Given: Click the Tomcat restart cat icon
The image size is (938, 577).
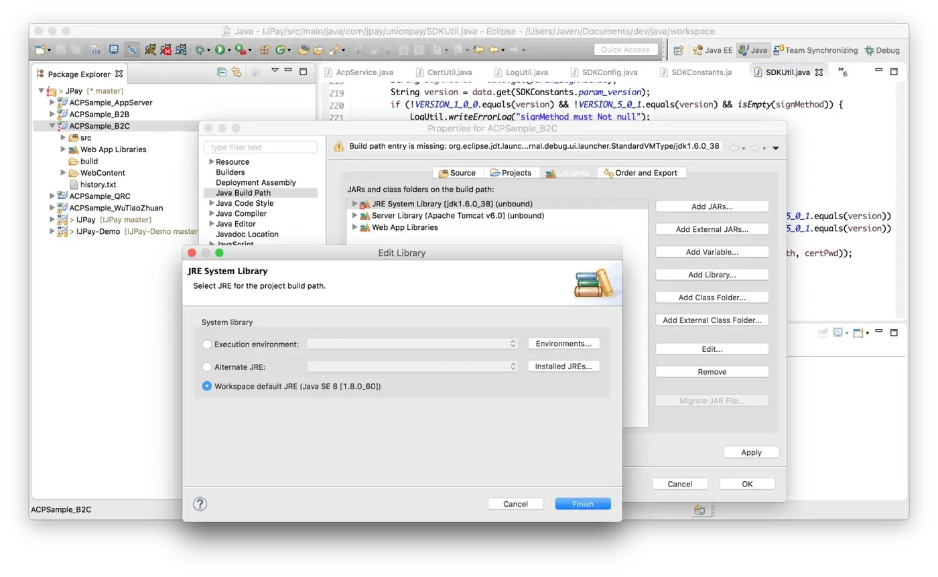Looking at the screenshot, I should click(x=181, y=50).
